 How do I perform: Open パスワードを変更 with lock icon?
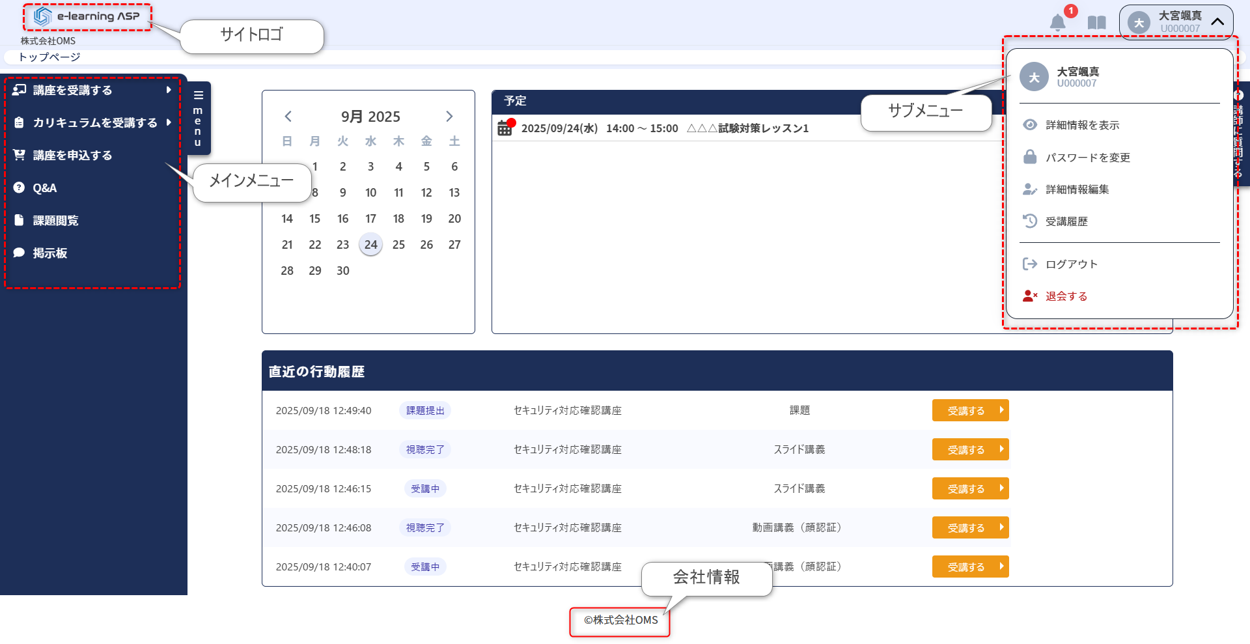pos(1087,158)
